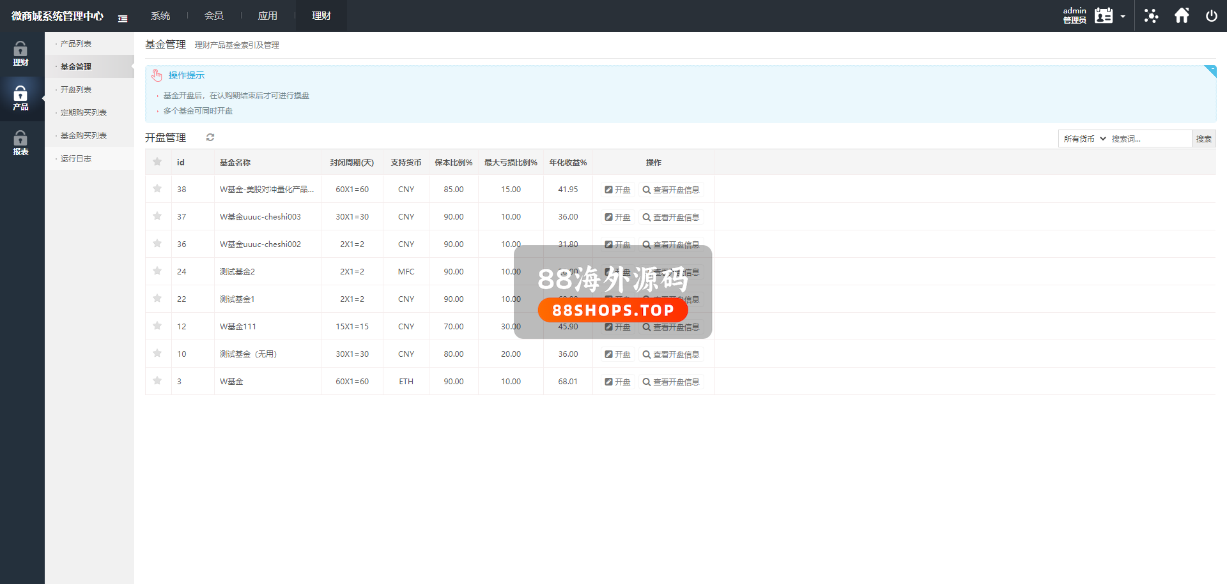Go to home via house icon

tap(1182, 16)
